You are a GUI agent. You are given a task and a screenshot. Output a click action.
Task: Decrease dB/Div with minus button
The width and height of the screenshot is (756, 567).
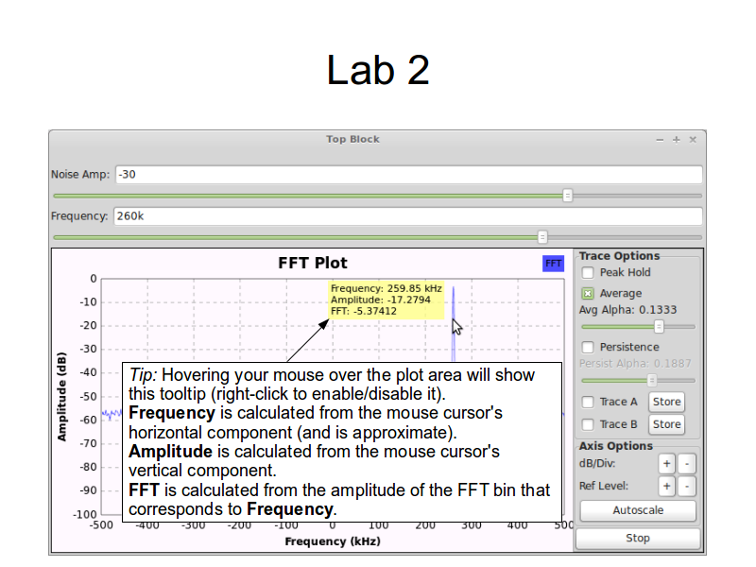point(687,464)
